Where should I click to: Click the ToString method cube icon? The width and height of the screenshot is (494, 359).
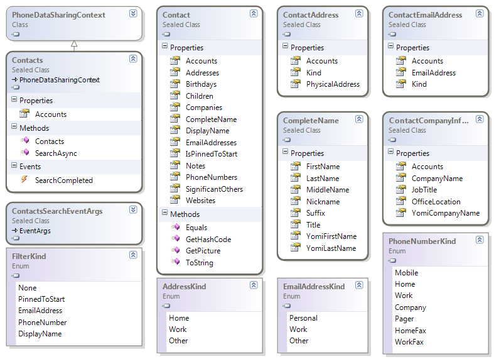pyautogui.click(x=176, y=262)
